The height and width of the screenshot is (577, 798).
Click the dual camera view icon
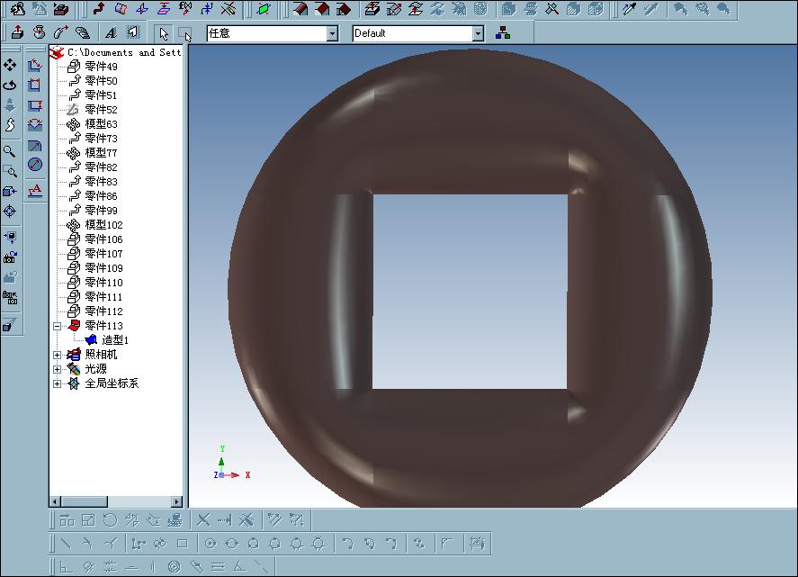click(10, 297)
